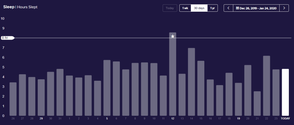This screenshot has width=294, height=125.
Task: Advance to next date range with right arrow
Action: click(284, 8)
